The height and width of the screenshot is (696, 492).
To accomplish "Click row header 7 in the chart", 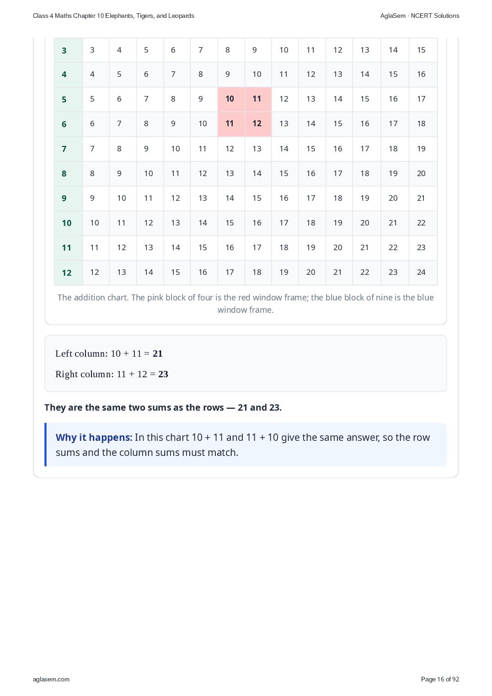I will click(x=68, y=149).
